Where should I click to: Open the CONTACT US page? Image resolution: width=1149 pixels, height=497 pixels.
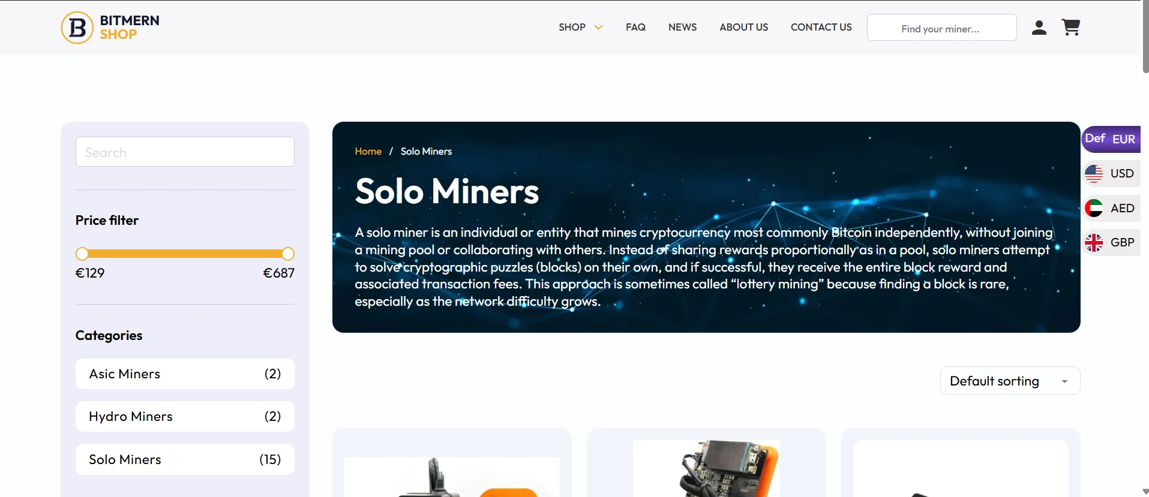click(821, 27)
